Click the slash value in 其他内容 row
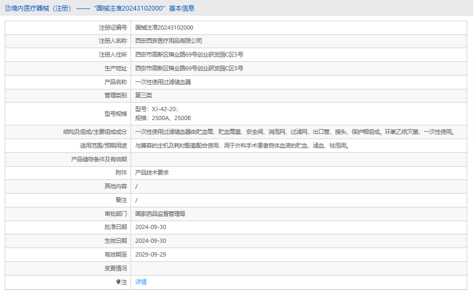This screenshot has height=292, width=473. point(136,186)
